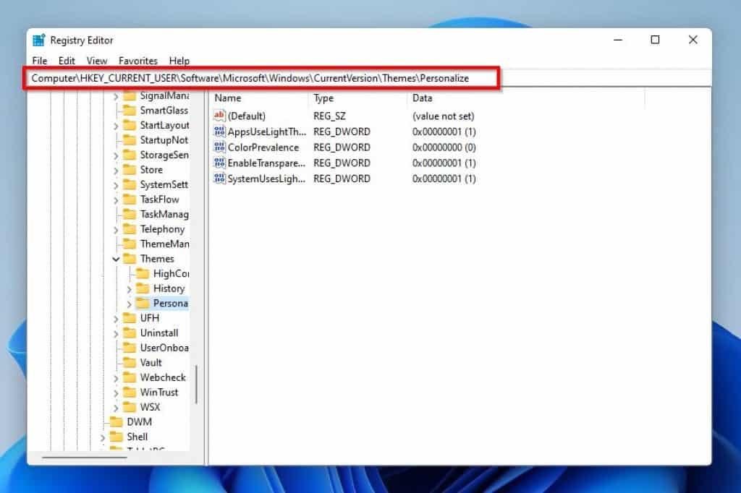
Task: Open the Help menu
Action: (179, 61)
